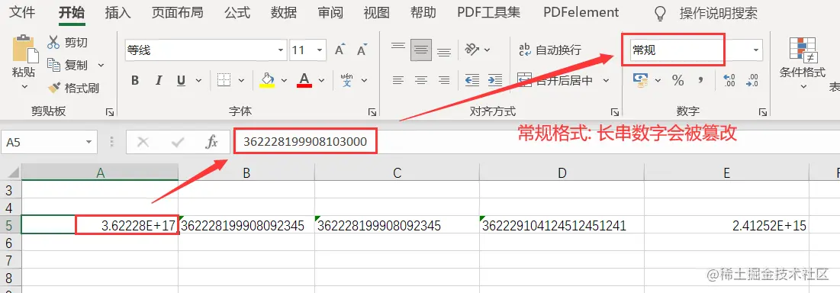Open the wén phonetic guide icon

point(347,80)
